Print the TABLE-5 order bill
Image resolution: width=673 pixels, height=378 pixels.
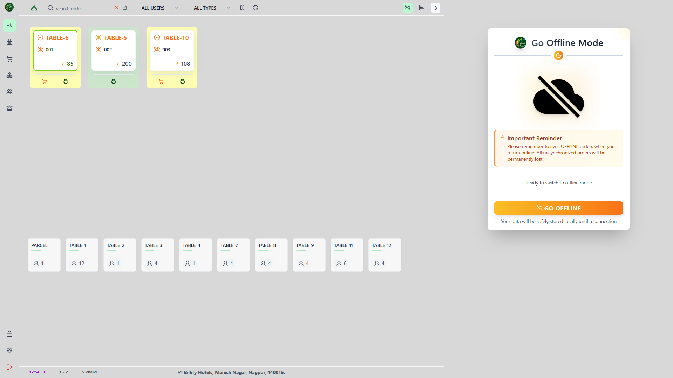pos(113,82)
